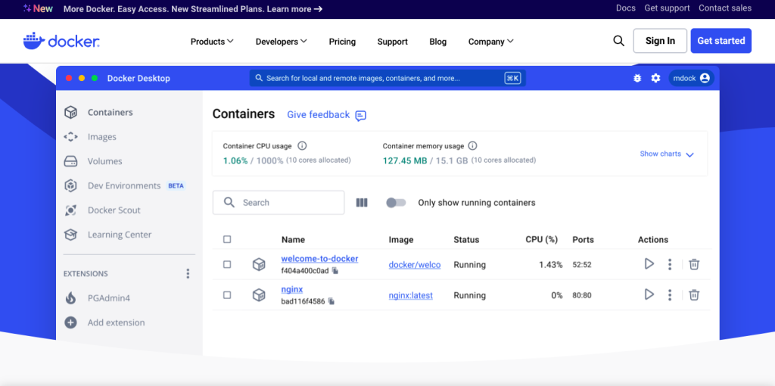Open the Contact sales link
This screenshot has width=775, height=386.
tap(724, 8)
